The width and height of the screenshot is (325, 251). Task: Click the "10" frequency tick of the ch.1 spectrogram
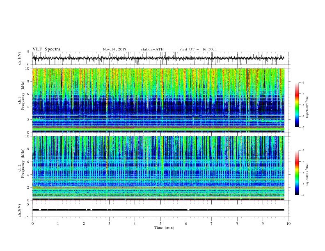coord(28,68)
